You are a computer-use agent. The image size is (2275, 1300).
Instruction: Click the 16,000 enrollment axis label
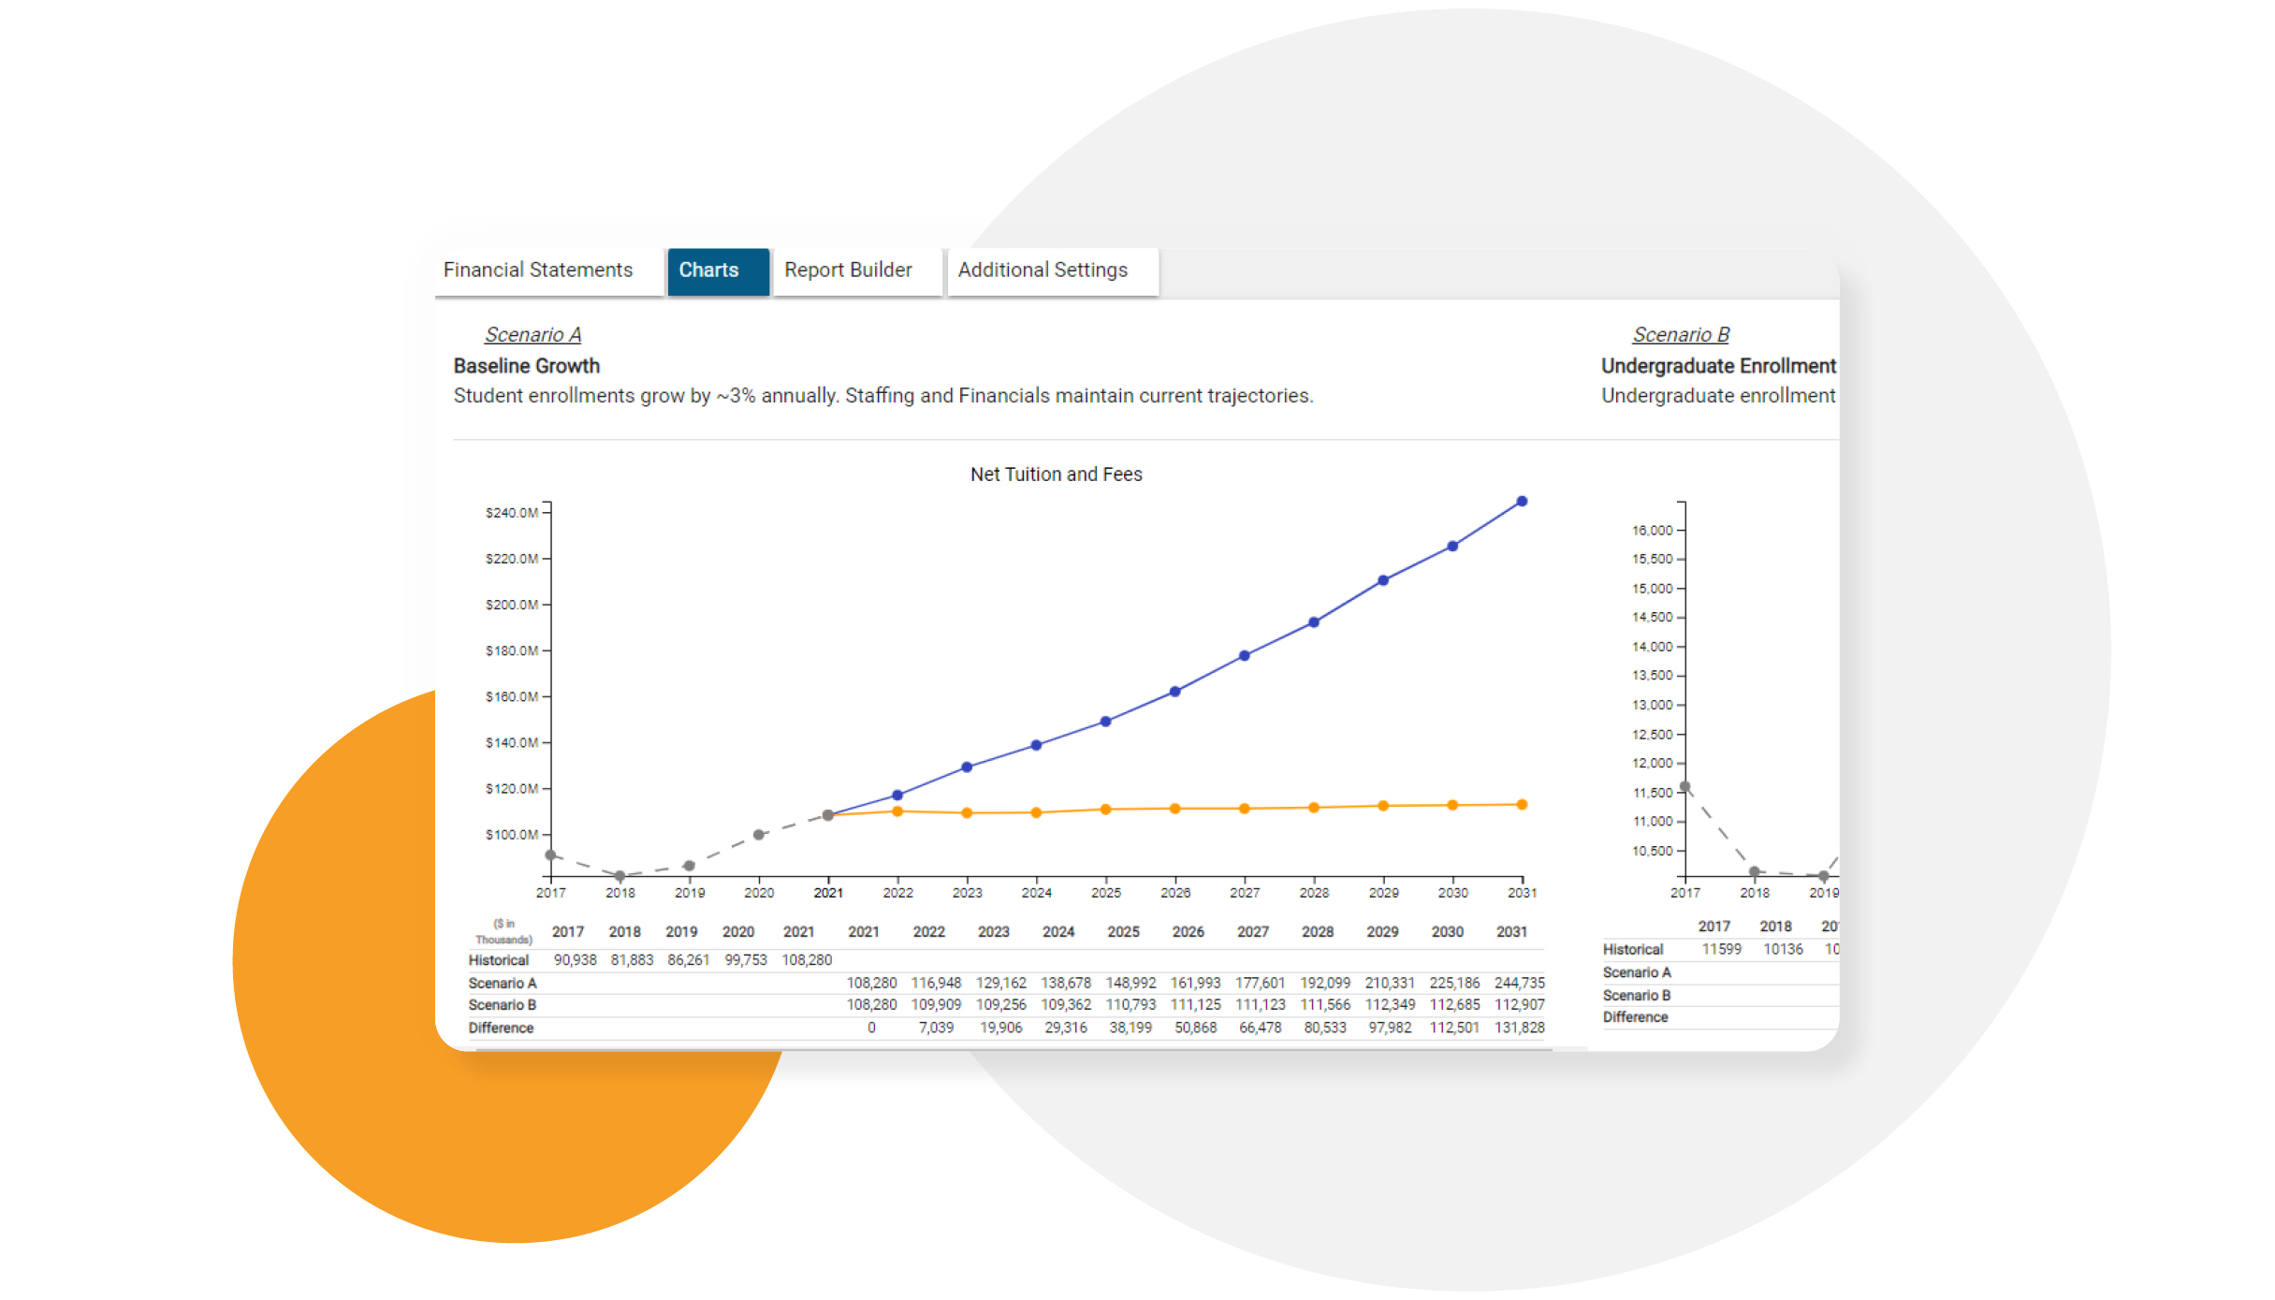pyautogui.click(x=1652, y=531)
